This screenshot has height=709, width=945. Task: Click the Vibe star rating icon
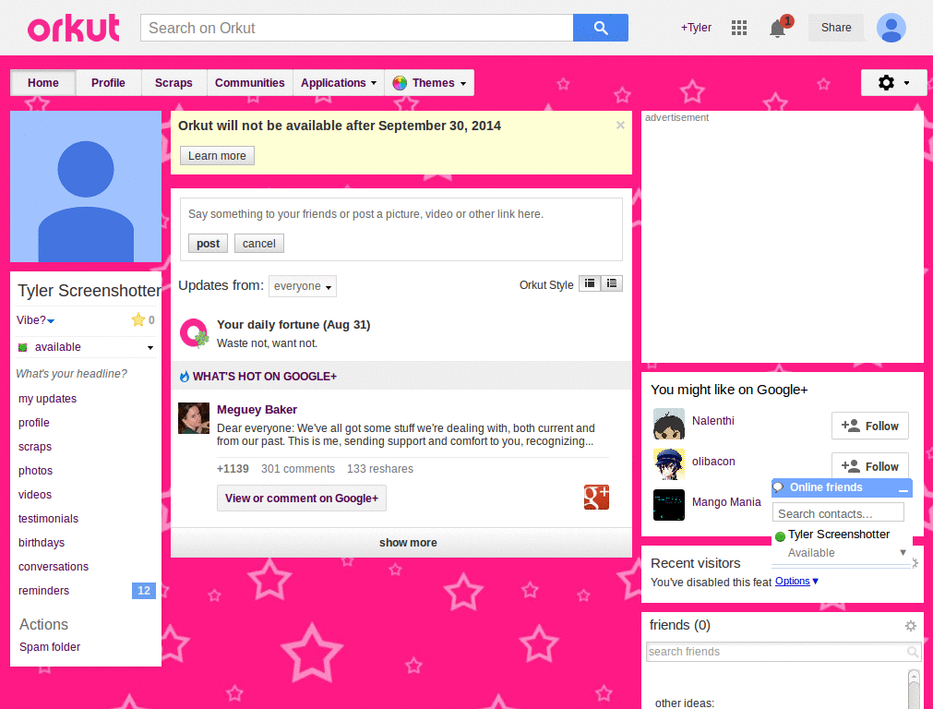(x=138, y=319)
